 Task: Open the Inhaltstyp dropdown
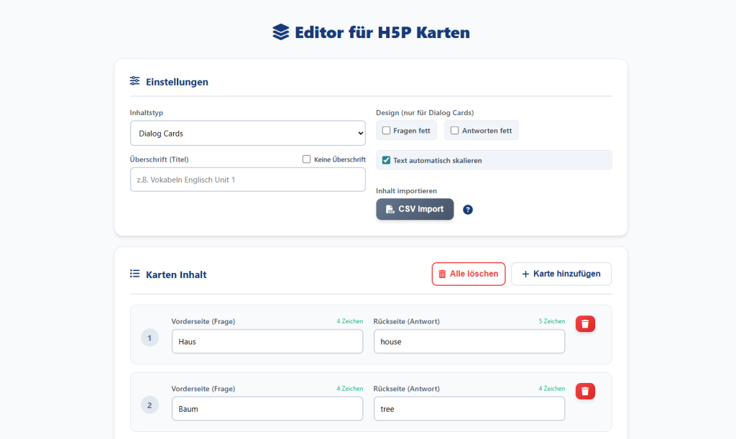click(247, 134)
